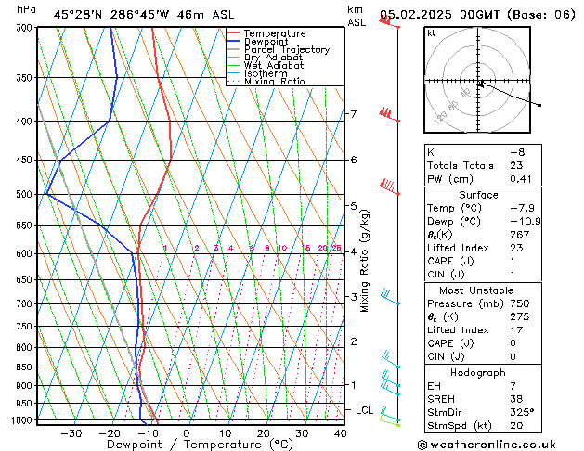Click the K index value -8
Image resolution: width=584 pixels, height=451 pixels.
(x=517, y=152)
